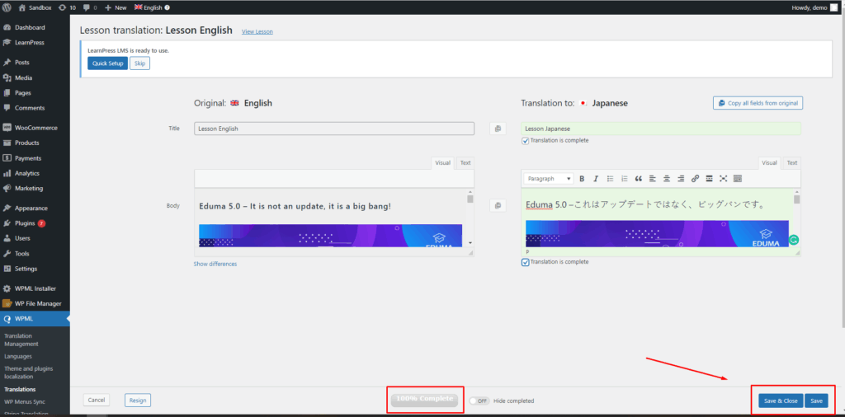
Task: Click the Resign button
Action: (138, 400)
